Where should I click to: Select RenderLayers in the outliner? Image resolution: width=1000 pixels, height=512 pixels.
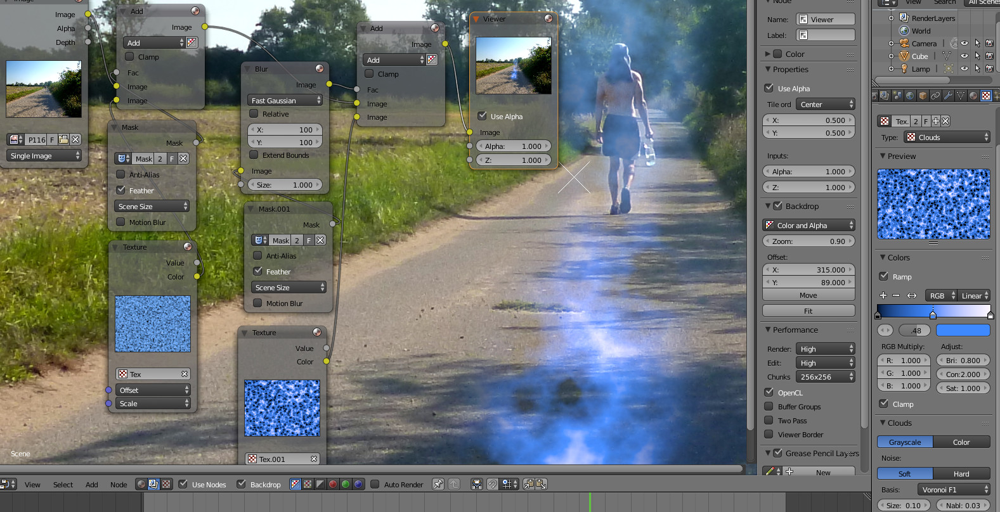[933, 18]
